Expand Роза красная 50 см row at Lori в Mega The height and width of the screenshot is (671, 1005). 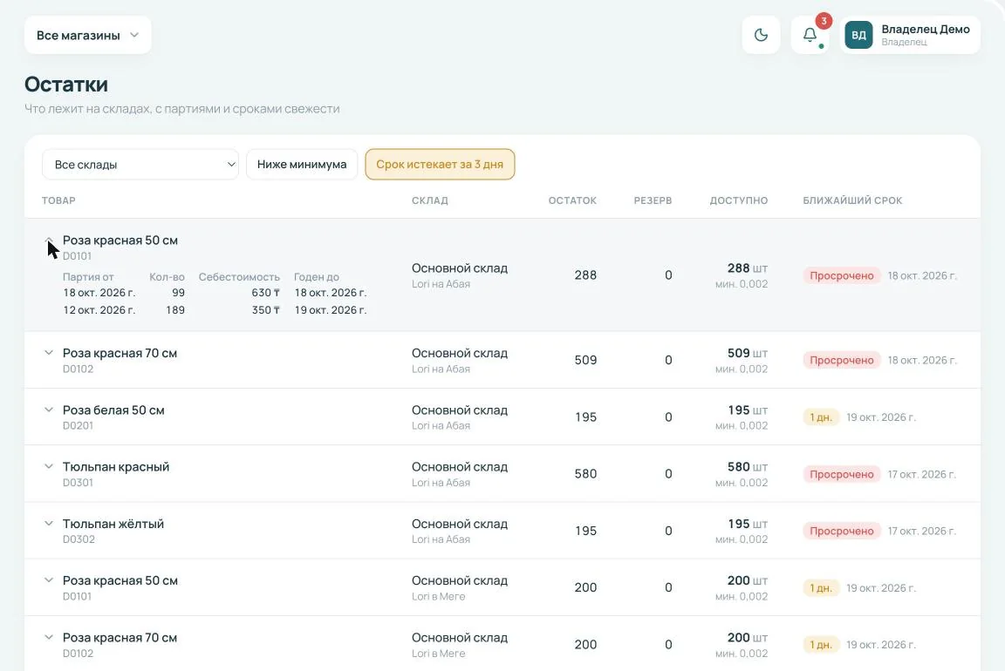(x=49, y=580)
